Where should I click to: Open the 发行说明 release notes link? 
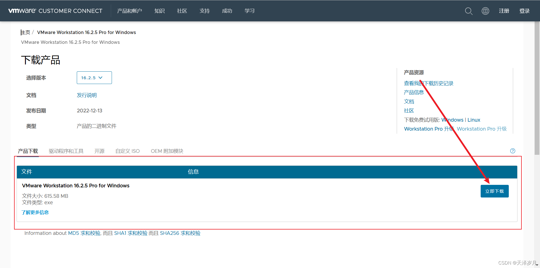pyautogui.click(x=87, y=95)
